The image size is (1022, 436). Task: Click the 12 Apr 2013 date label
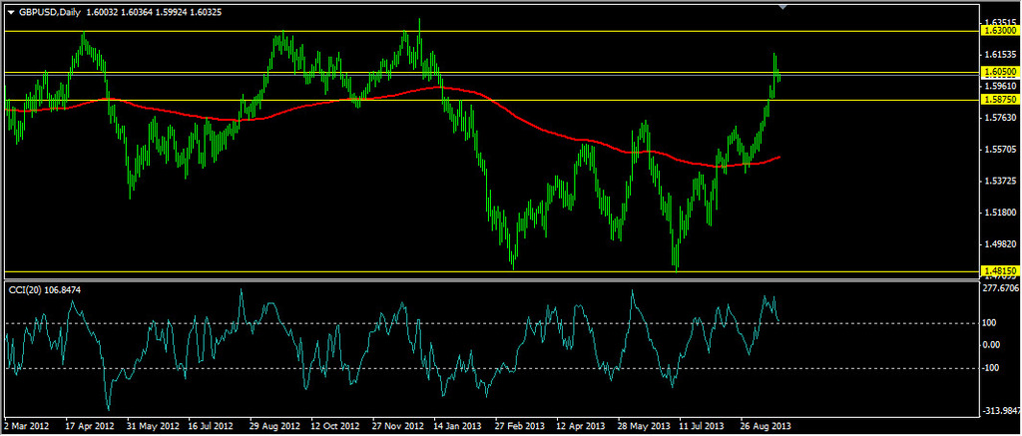pos(582,426)
